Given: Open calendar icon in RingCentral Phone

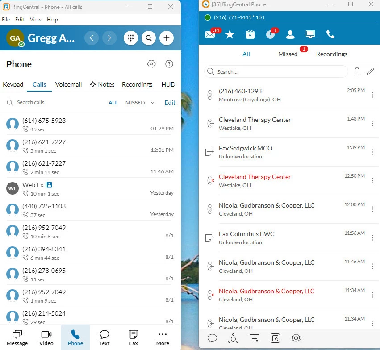Looking at the screenshot, I should click(x=250, y=34).
